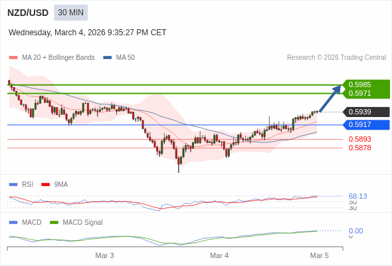Select the NZD/USD pair title
The height and width of the screenshot is (266, 392).
[28, 13]
